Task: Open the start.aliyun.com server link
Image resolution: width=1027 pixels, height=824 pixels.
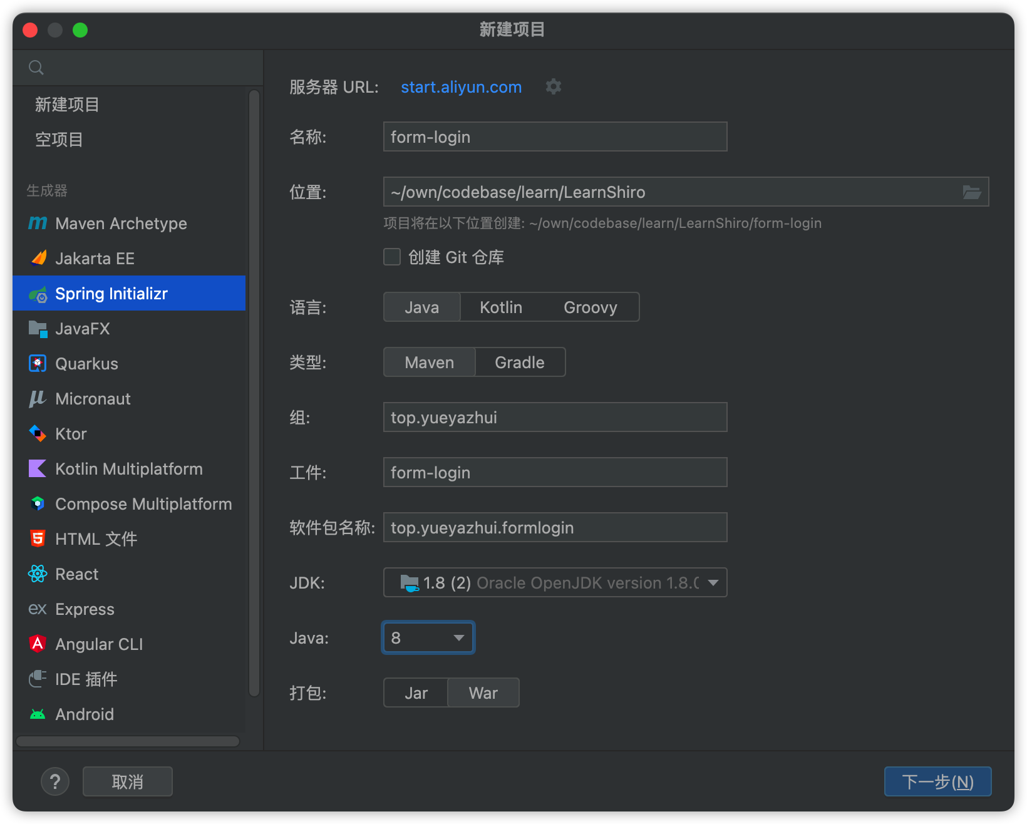Action: coord(461,87)
